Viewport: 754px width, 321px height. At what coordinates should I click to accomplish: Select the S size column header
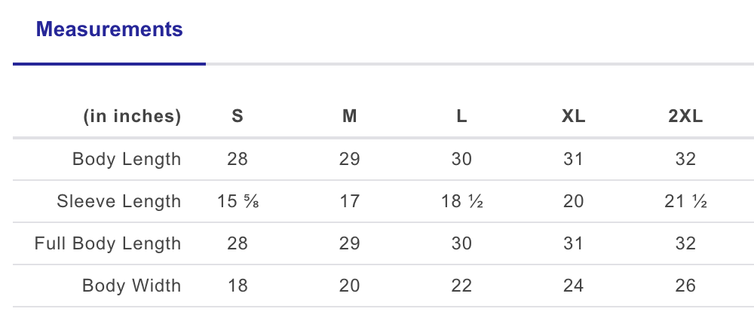[237, 117]
